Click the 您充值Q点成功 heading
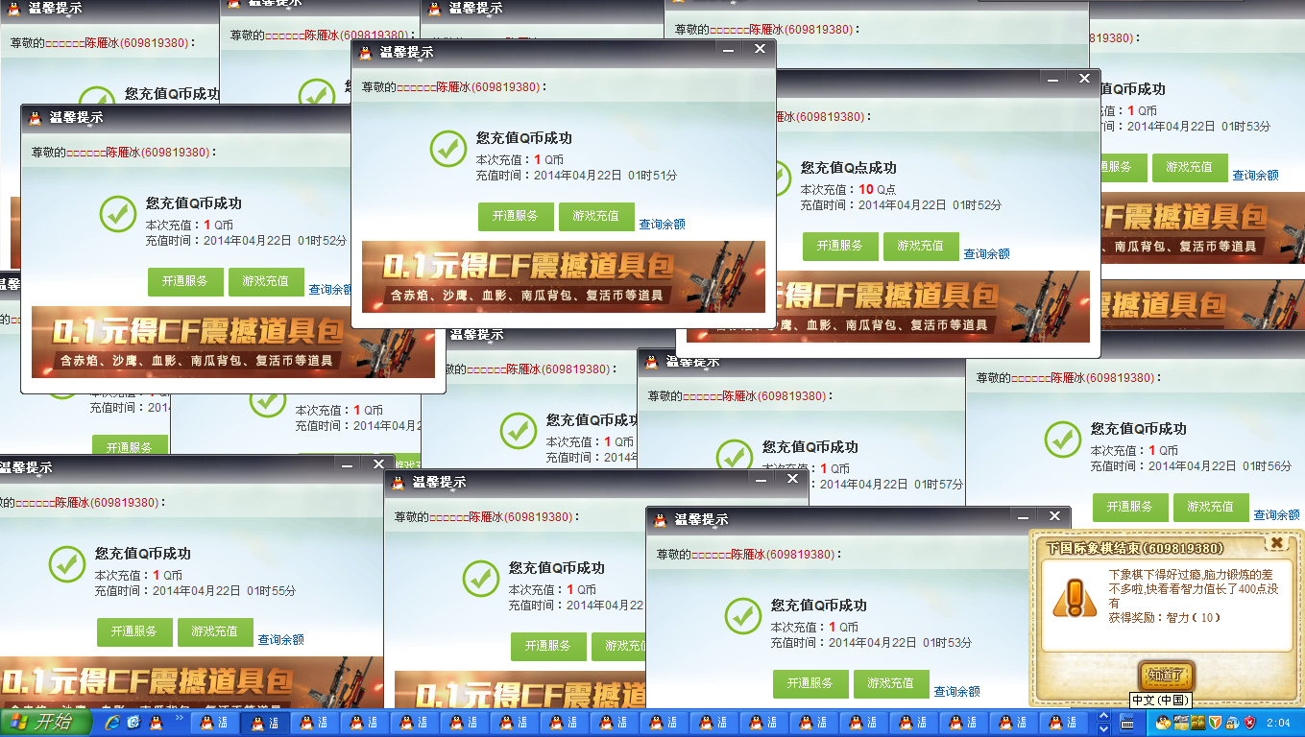Viewport: 1305px width, 737px height. tap(849, 168)
